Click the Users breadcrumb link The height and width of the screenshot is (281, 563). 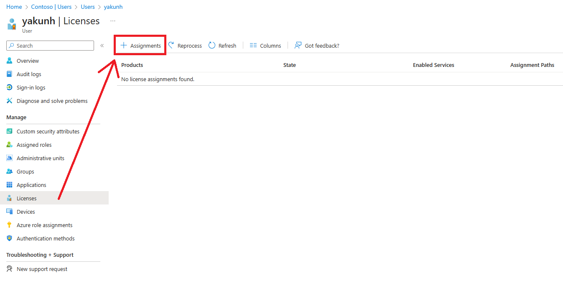coord(88,7)
